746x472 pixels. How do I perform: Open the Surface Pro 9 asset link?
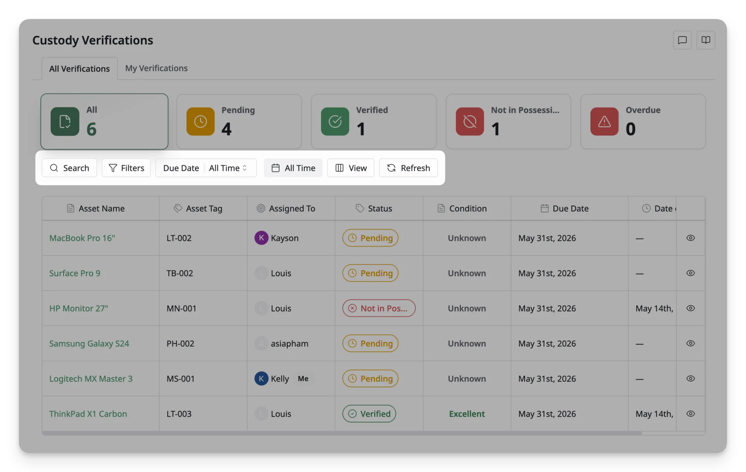tap(75, 273)
